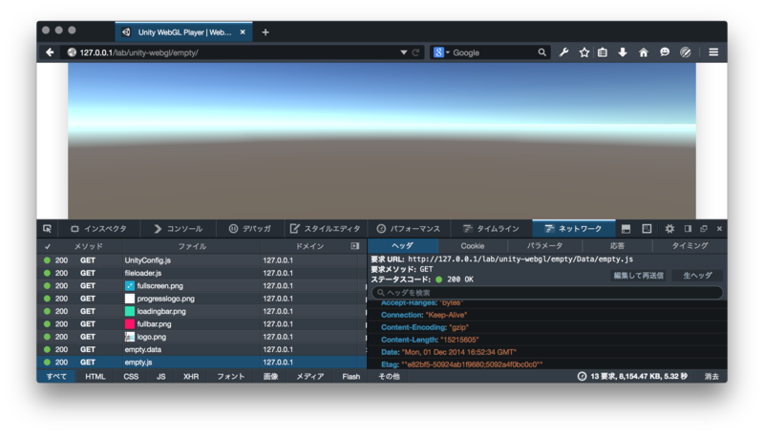Image resolution: width=764 pixels, height=435 pixels.
Task: Select the ネットワーク tab
Action: [574, 229]
